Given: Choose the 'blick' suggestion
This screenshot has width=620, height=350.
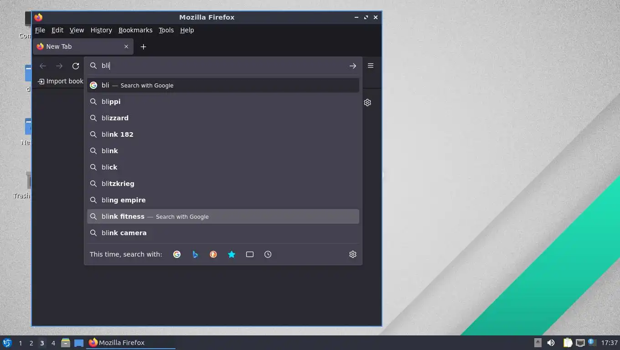Looking at the screenshot, I should [x=223, y=167].
